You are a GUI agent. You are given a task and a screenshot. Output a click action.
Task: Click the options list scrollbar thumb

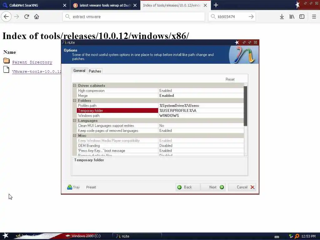(246, 106)
